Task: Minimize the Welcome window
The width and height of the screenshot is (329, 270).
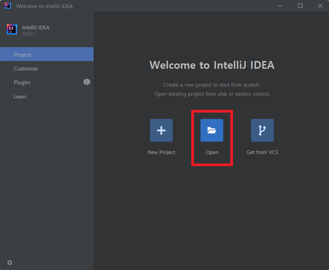Action: pyautogui.click(x=281, y=6)
